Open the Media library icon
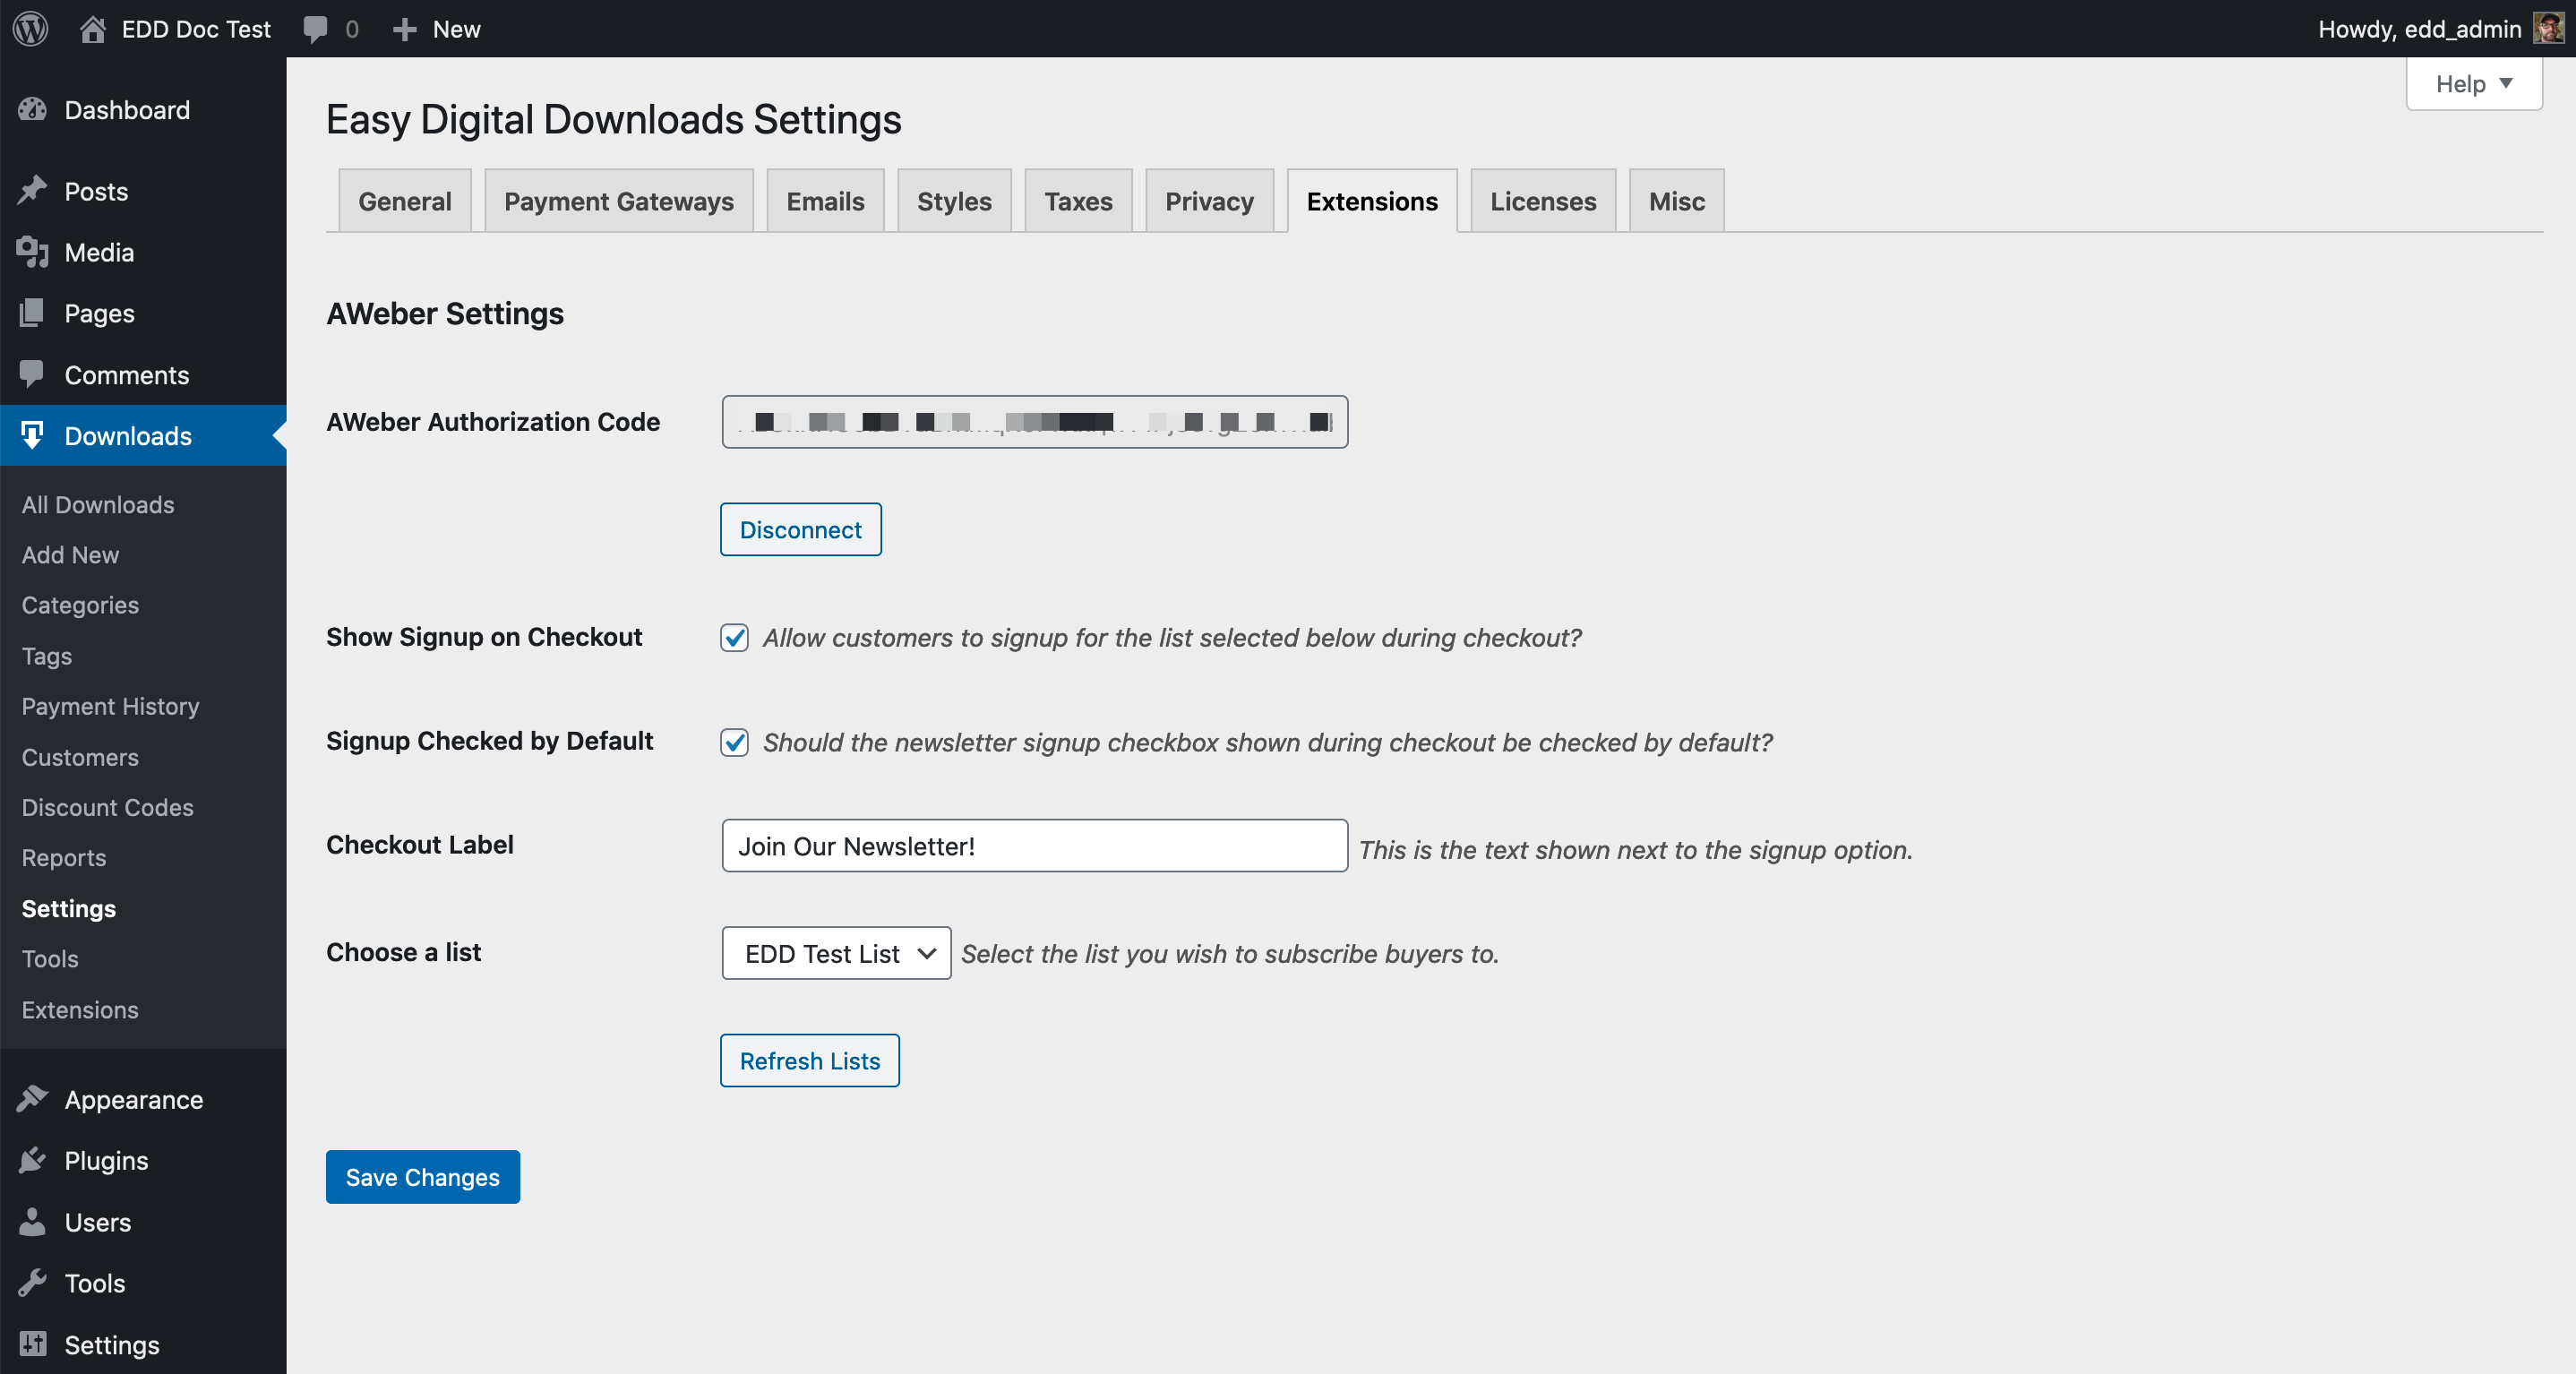The width and height of the screenshot is (2576, 1374). pos(32,252)
